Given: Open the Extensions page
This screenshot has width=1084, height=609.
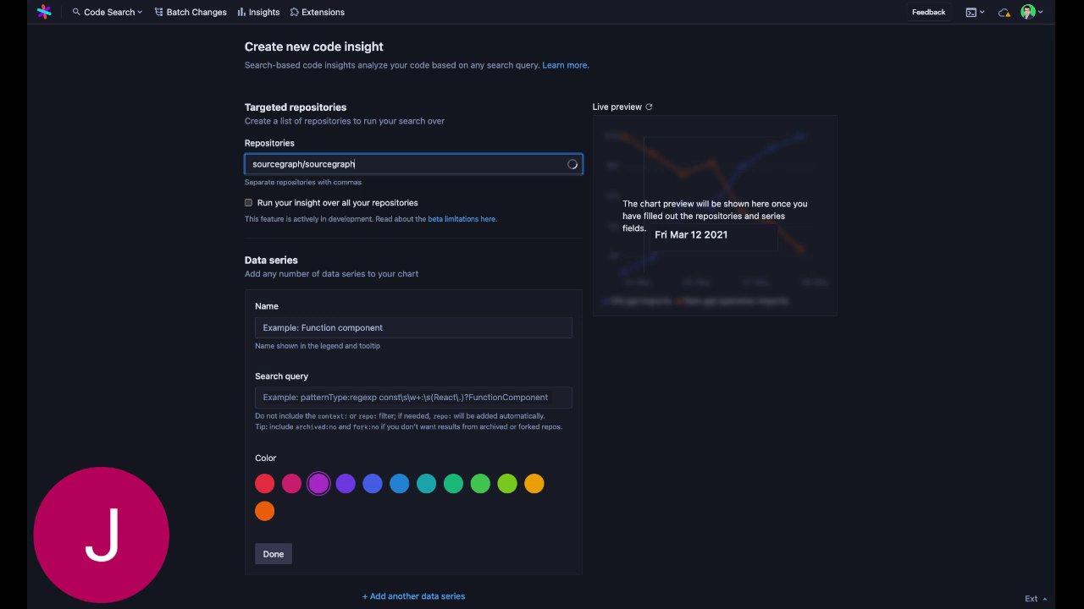Looking at the screenshot, I should pyautogui.click(x=317, y=13).
